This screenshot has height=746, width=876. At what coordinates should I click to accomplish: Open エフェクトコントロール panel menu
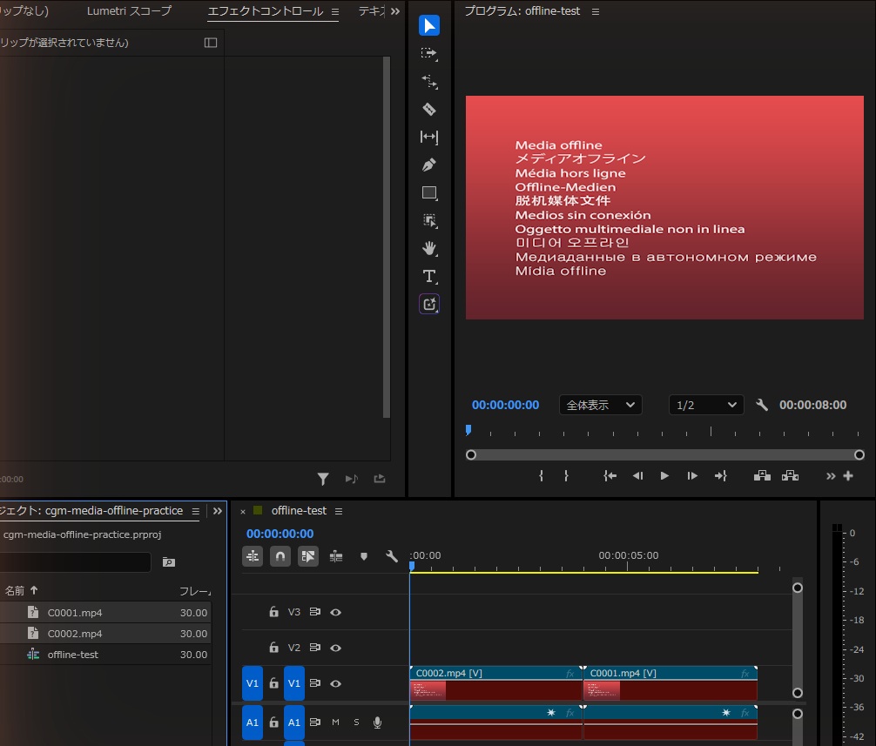point(335,11)
